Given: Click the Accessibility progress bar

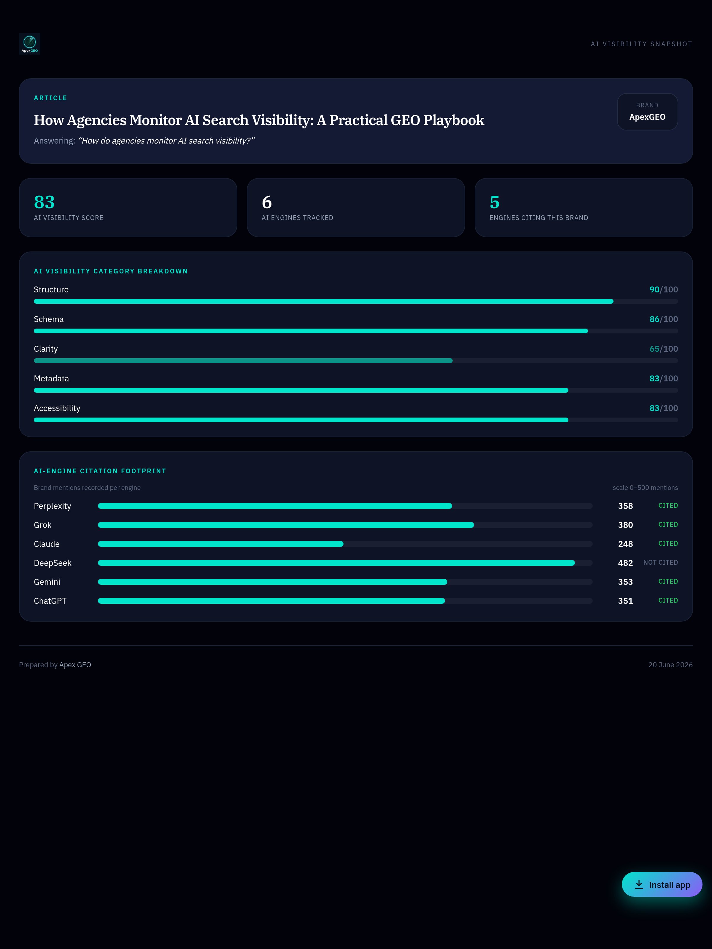Looking at the screenshot, I should coord(356,420).
